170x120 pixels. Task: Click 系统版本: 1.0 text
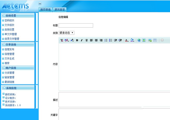(13, 105)
